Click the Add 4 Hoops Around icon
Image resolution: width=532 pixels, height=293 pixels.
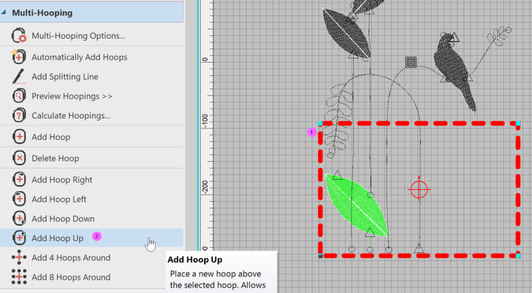[19, 257]
